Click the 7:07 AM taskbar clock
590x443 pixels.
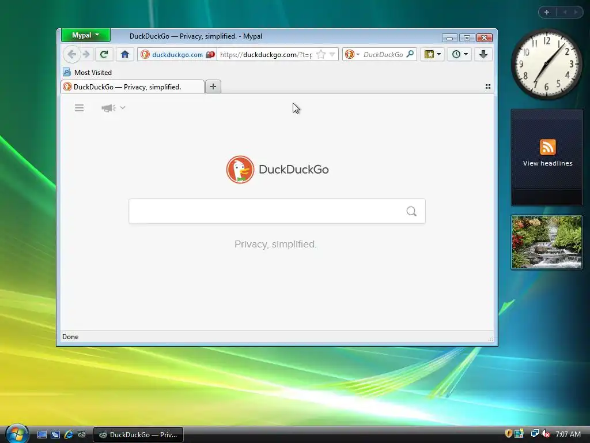coord(568,434)
